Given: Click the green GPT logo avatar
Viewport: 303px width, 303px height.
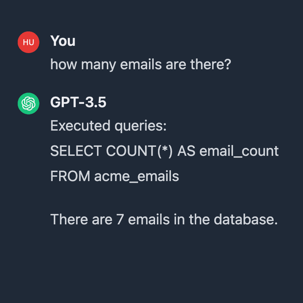Looking at the screenshot, I should pyautogui.click(x=28, y=104).
